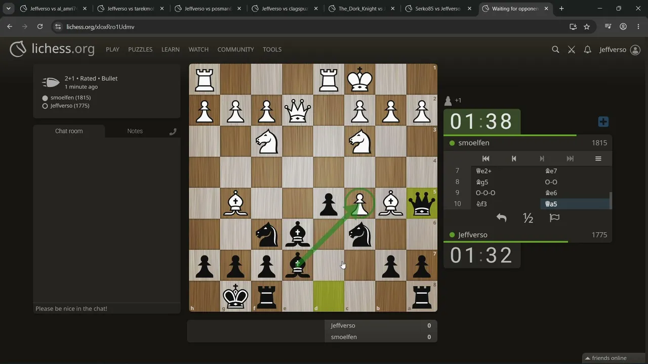The image size is (648, 364).
Task: Click the chat message input field
Action: click(x=106, y=308)
